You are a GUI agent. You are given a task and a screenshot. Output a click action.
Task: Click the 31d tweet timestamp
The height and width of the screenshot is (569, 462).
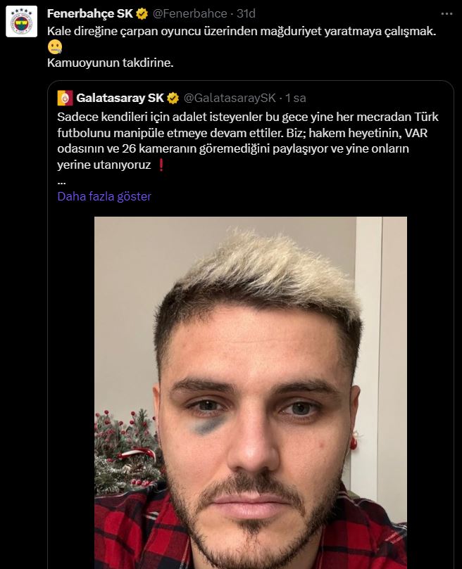[246, 14]
